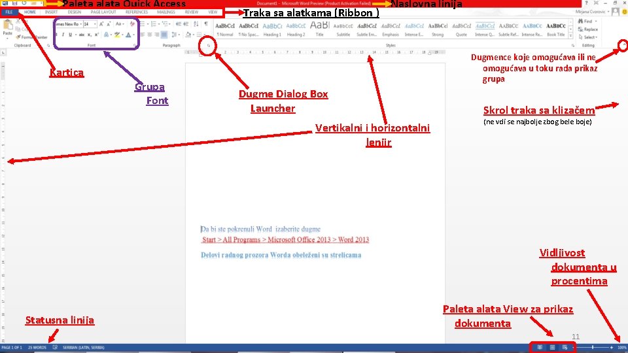The image size is (628, 353).
Task: Apply the Book Title style
Action: [x=556, y=29]
